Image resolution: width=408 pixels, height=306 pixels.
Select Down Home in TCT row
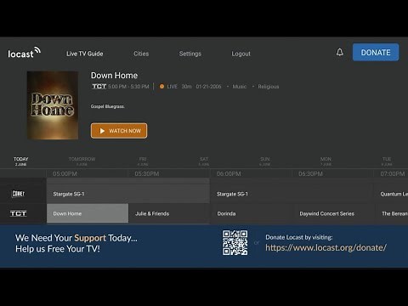88,213
